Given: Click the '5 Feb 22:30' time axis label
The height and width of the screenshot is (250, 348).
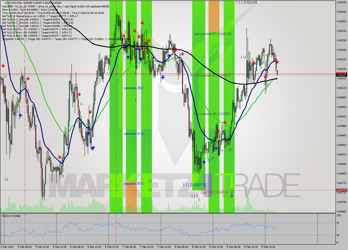Looking at the screenshot, I should (x=60, y=247).
